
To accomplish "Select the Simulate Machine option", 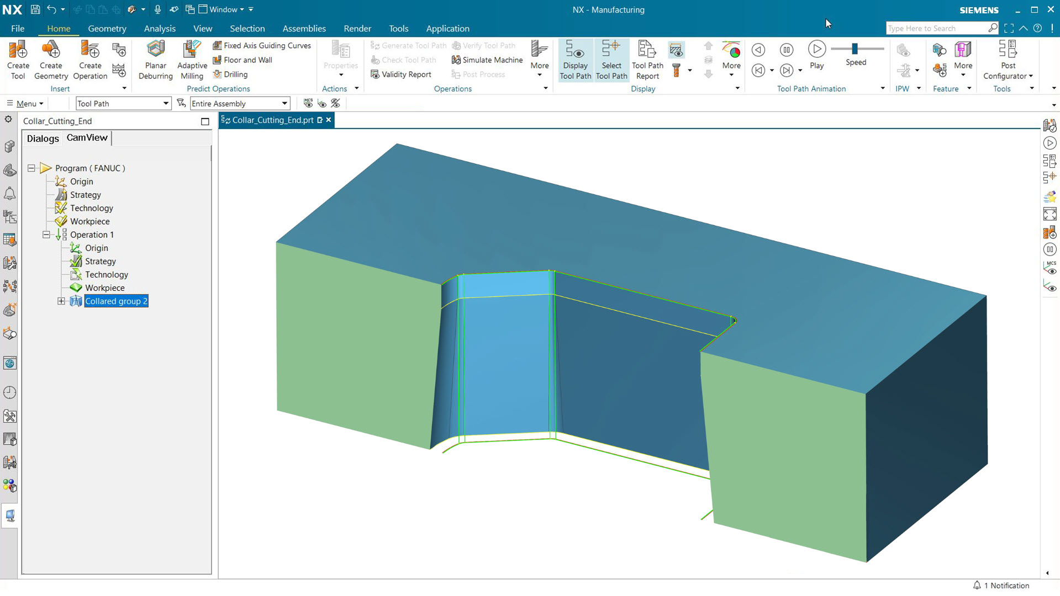I will (486, 60).
